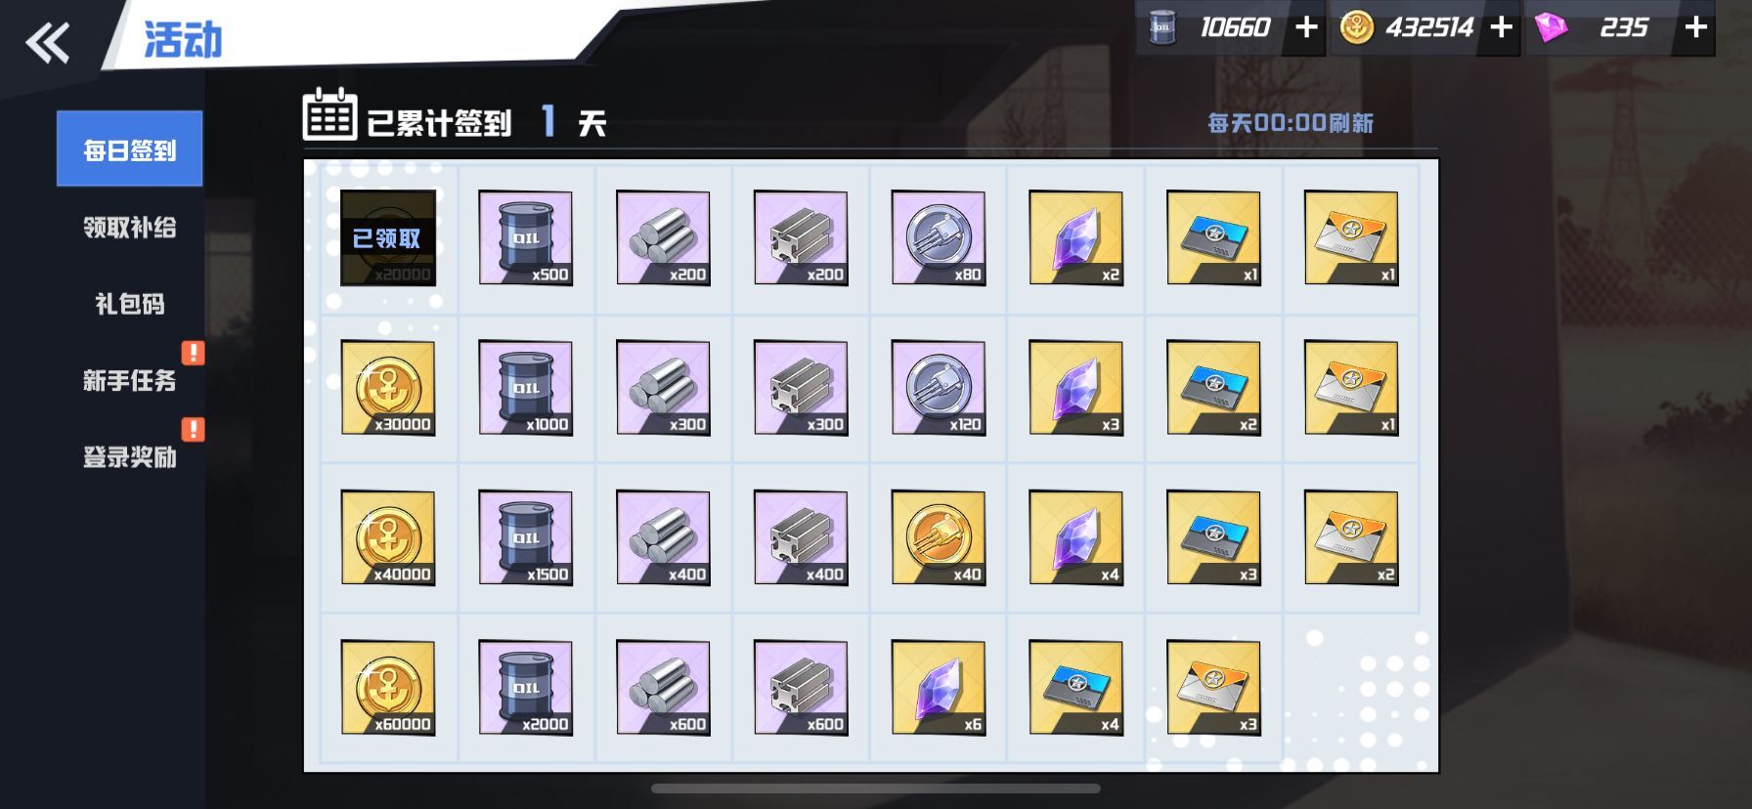Select the oil barrel x500 reward
Viewport: 1752px width, 809px height.
[x=526, y=238]
